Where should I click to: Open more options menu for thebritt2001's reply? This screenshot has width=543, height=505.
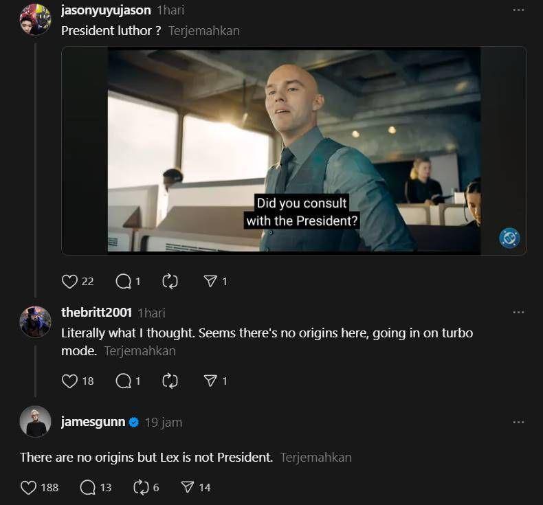(518, 312)
